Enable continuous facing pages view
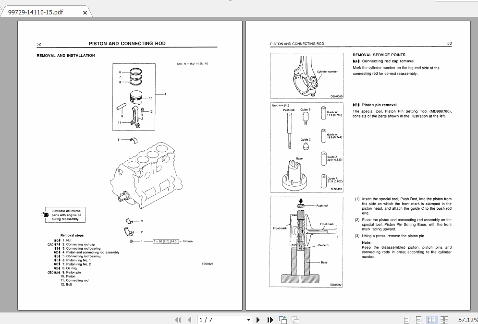Viewport: 478px width, 324px height. [x=444, y=319]
